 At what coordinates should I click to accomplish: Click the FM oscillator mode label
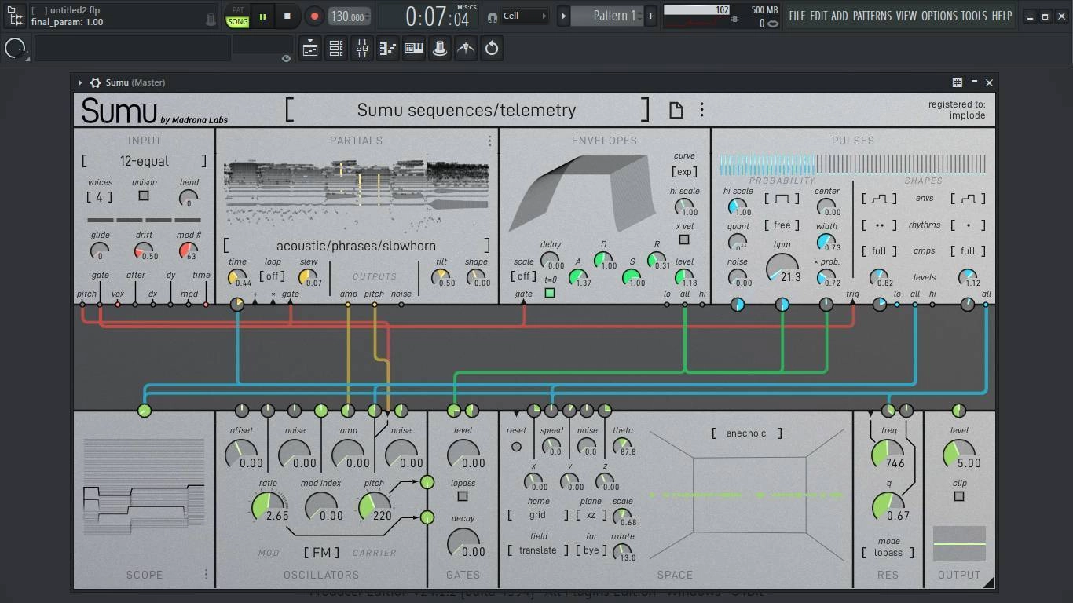pyautogui.click(x=321, y=553)
